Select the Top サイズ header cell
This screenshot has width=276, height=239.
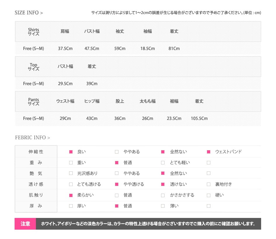(x=34, y=67)
